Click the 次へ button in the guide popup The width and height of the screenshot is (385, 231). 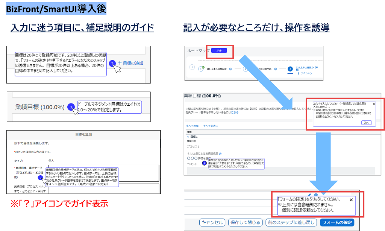click(367, 123)
